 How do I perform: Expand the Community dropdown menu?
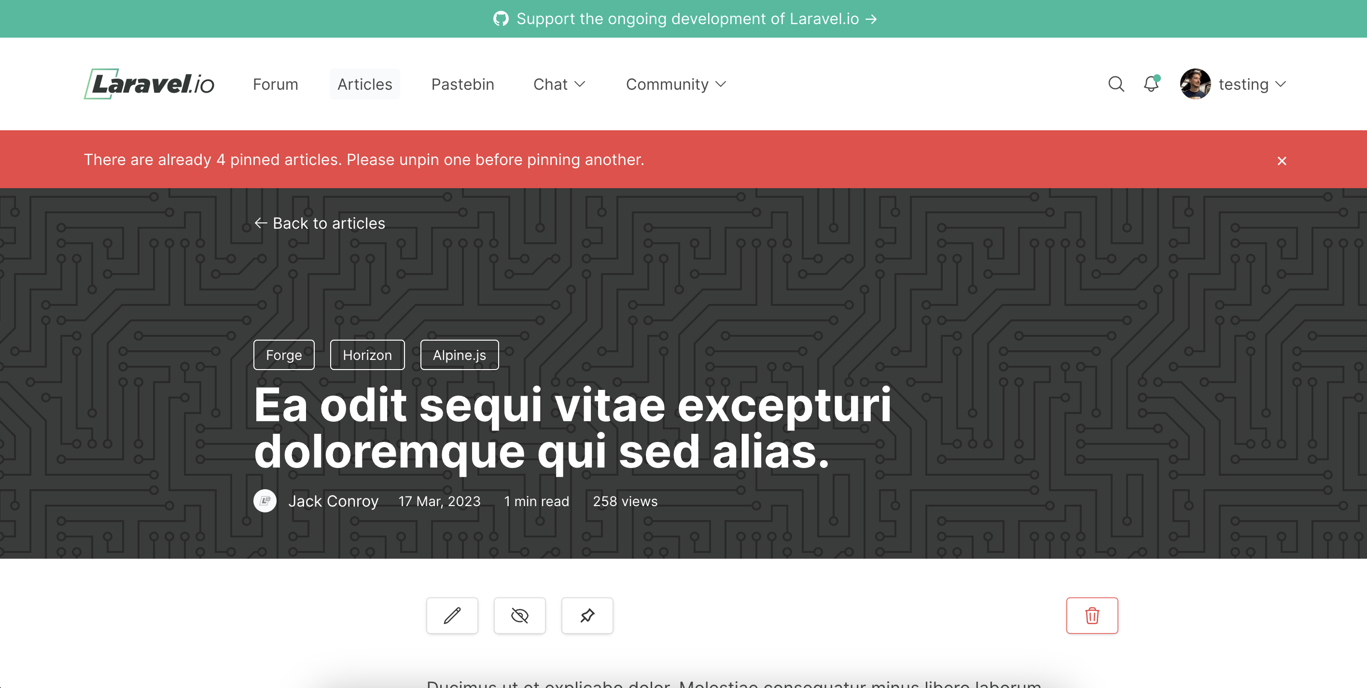676,84
